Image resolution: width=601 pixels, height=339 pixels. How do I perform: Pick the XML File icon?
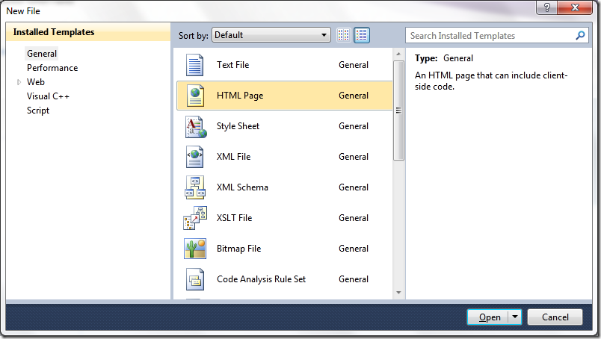194,157
